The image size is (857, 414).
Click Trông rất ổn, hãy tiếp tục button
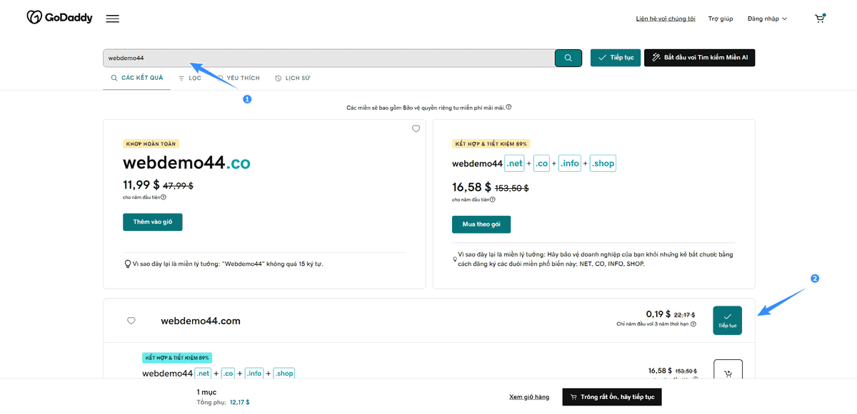(612, 397)
